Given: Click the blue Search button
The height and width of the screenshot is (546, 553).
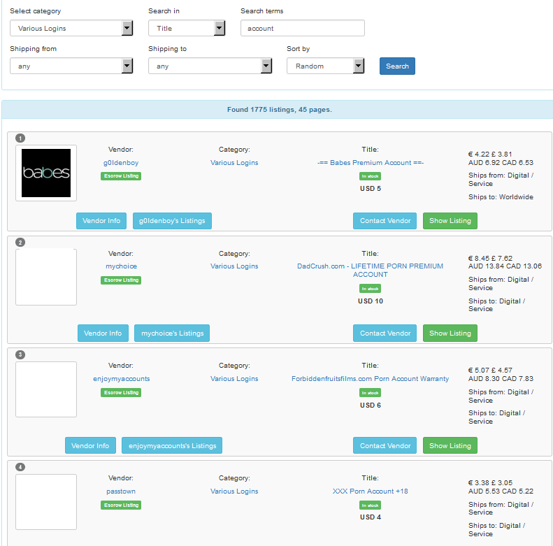Looking at the screenshot, I should (x=397, y=66).
